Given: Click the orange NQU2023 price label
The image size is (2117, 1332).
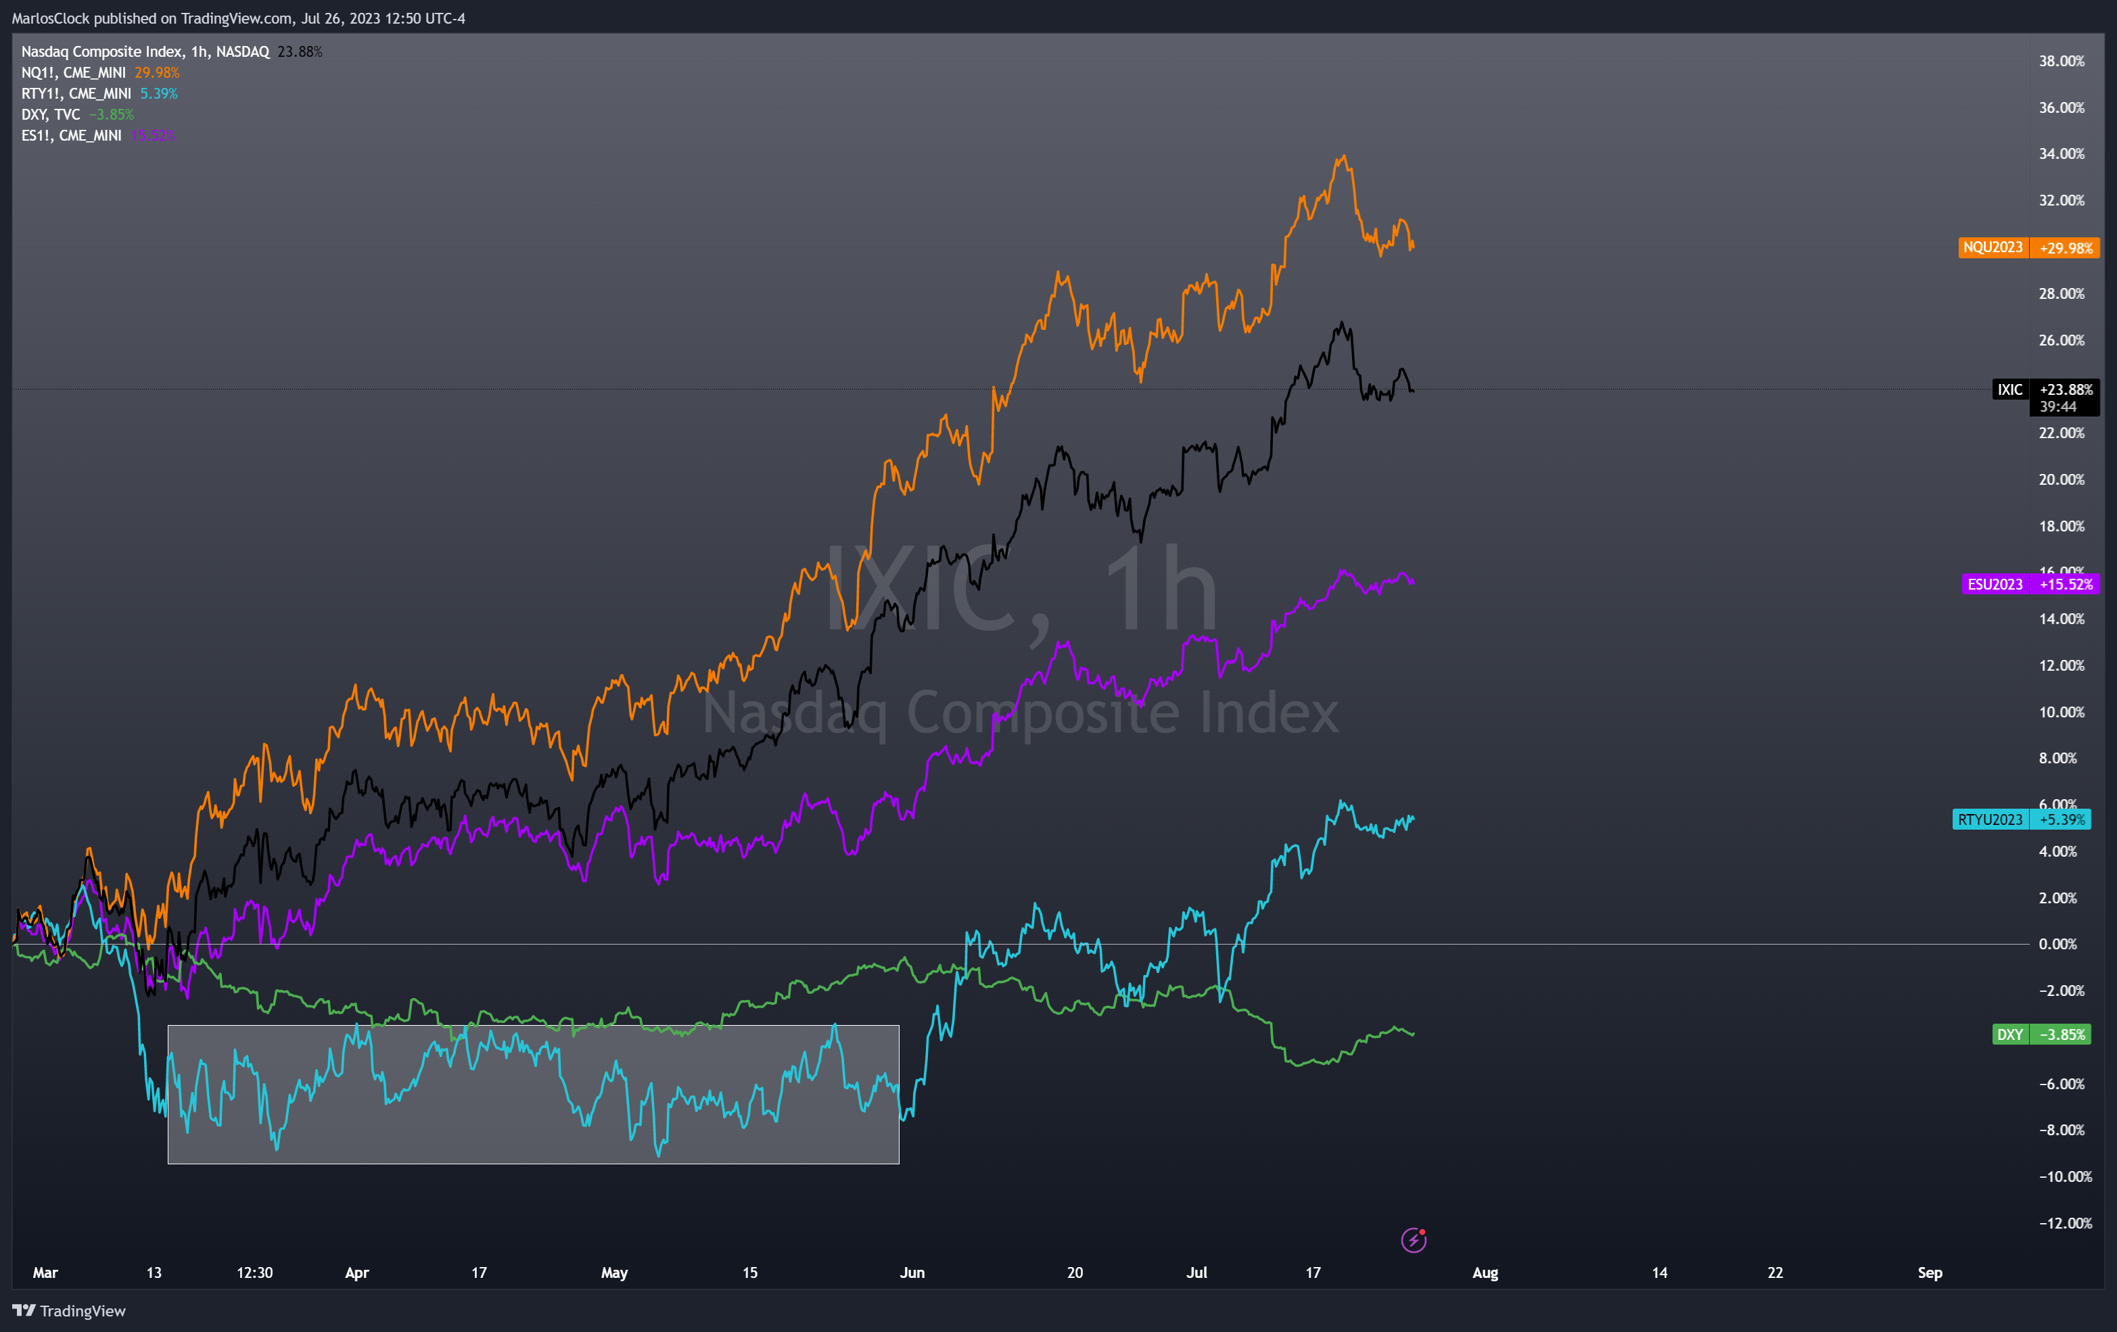Looking at the screenshot, I should [1992, 247].
